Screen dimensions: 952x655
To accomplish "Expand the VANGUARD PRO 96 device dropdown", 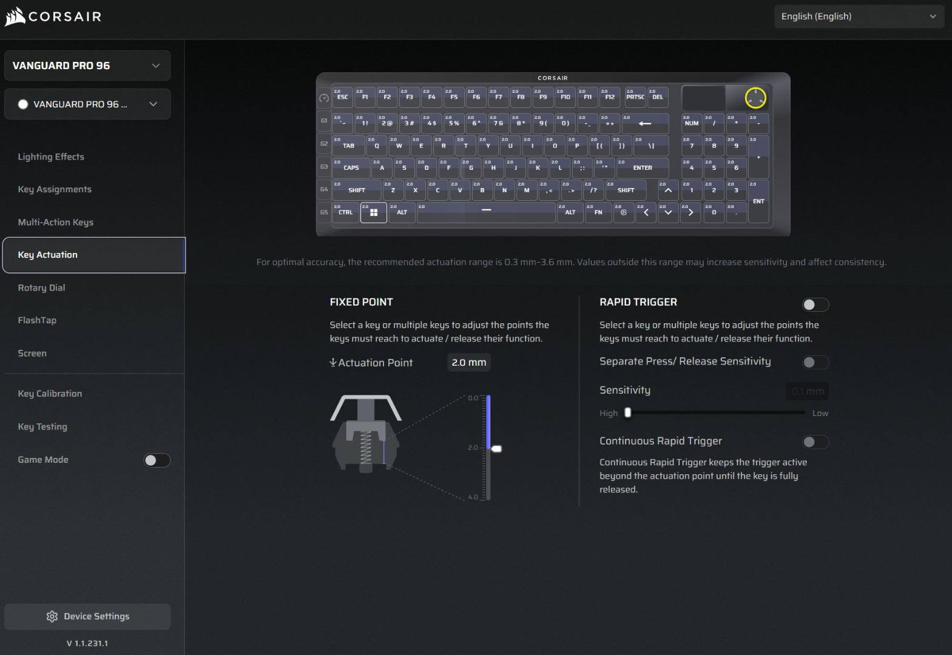I will 87,65.
